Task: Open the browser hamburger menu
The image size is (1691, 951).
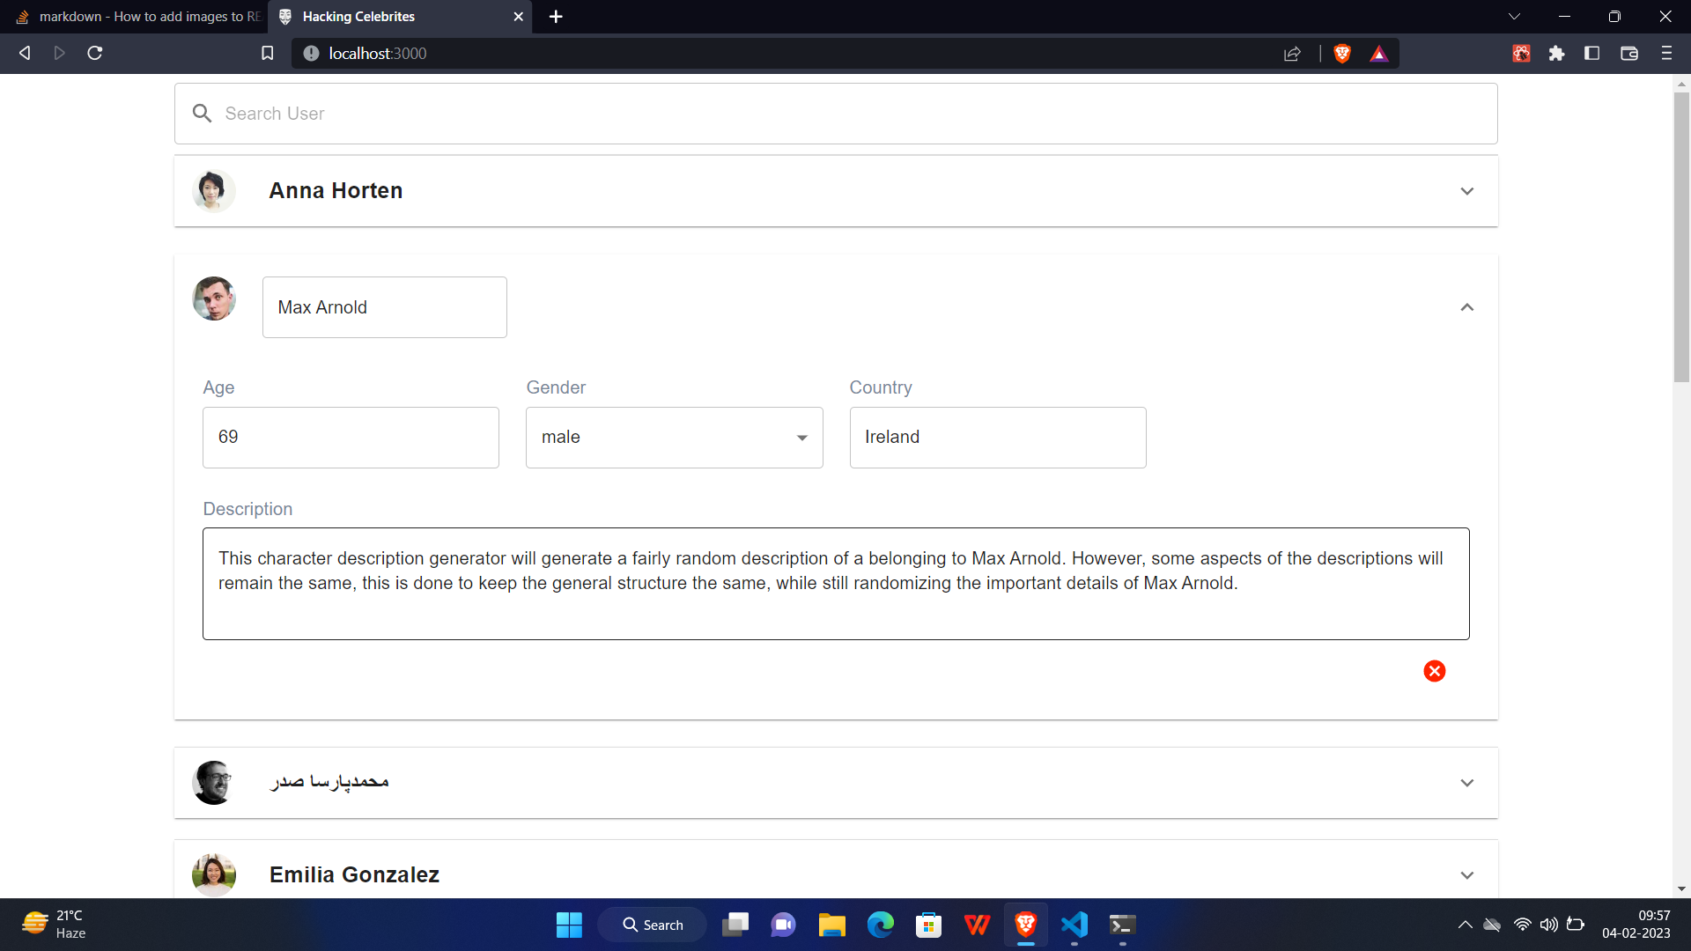Action: [x=1667, y=53]
